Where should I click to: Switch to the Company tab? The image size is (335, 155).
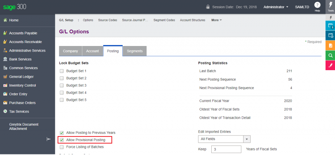tap(70, 51)
